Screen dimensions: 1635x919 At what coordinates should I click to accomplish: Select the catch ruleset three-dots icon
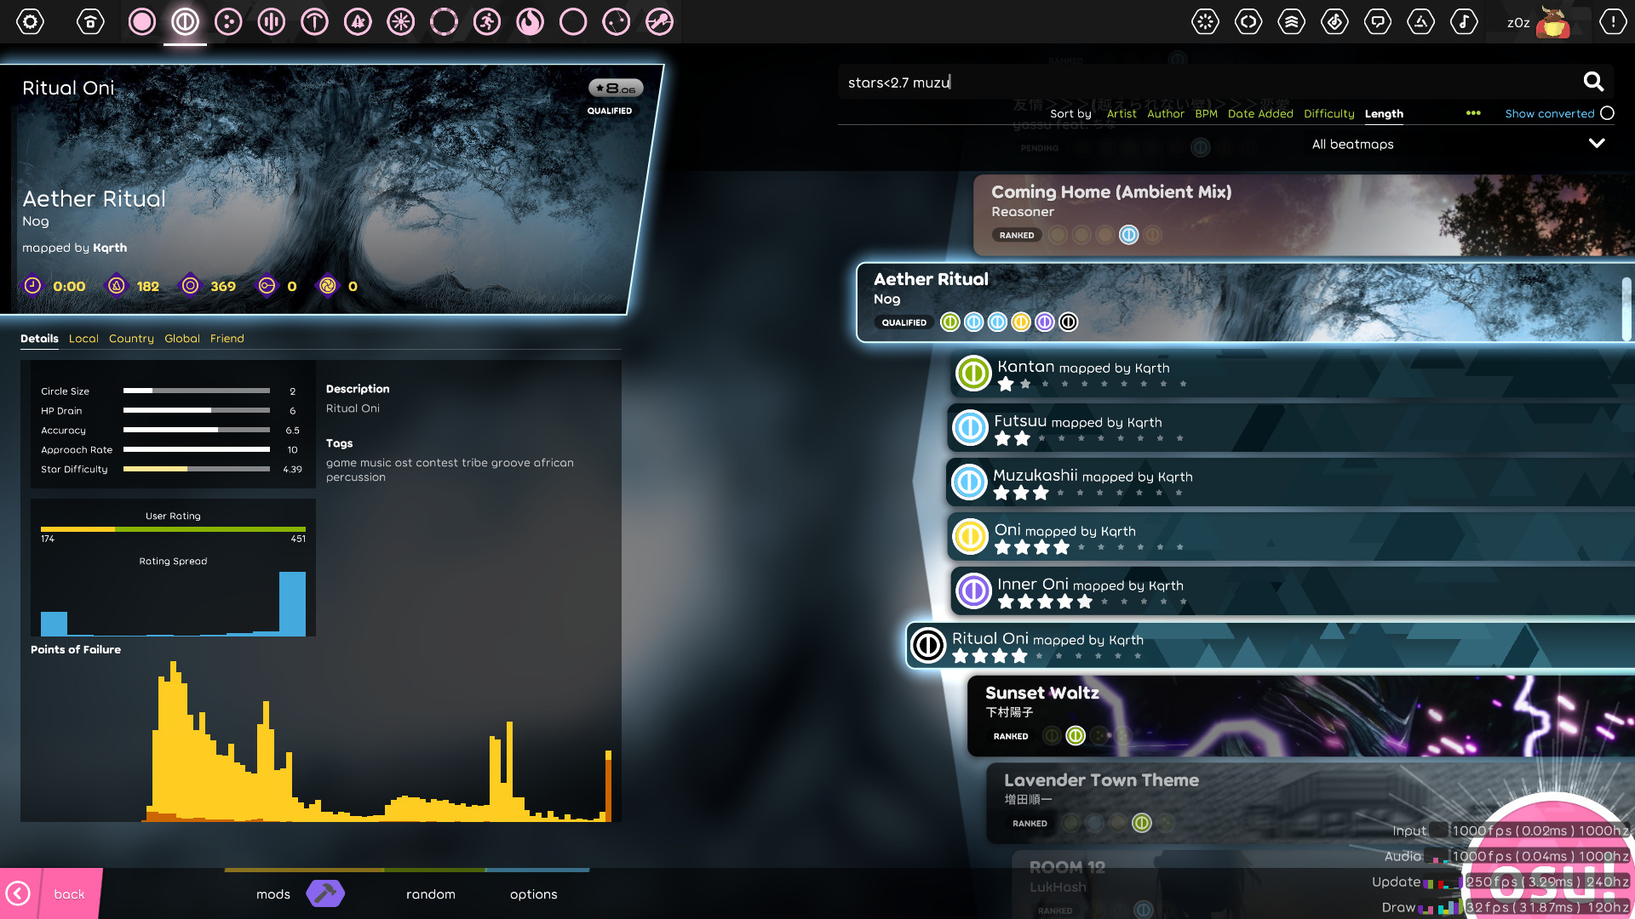point(228,21)
